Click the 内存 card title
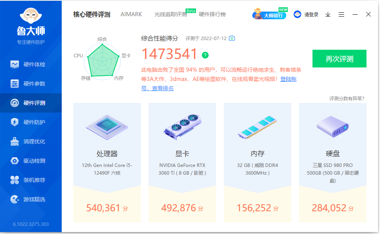 point(257,153)
